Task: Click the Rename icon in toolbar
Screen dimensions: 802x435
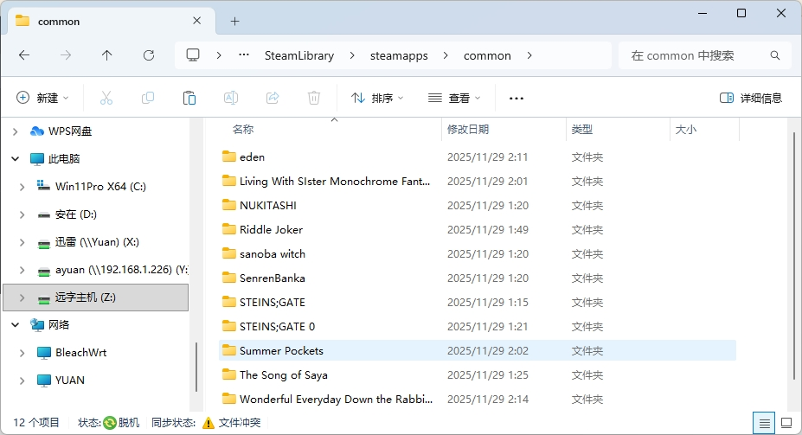Action: point(231,98)
